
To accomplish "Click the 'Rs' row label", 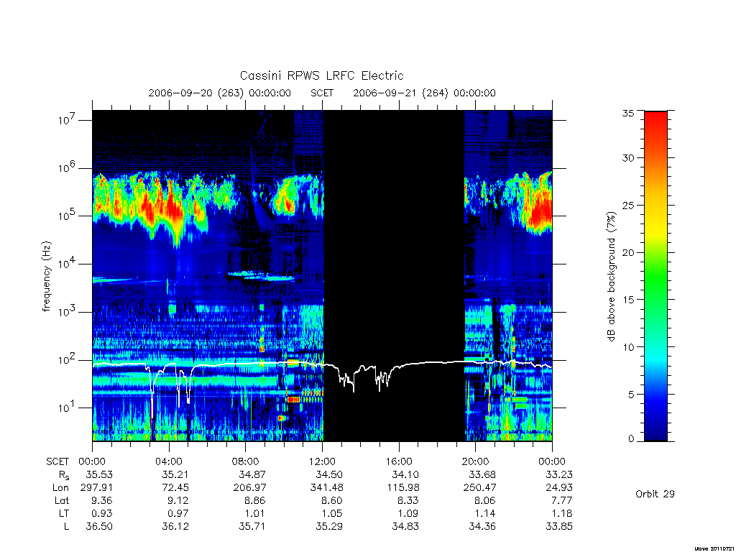I will click(64, 475).
